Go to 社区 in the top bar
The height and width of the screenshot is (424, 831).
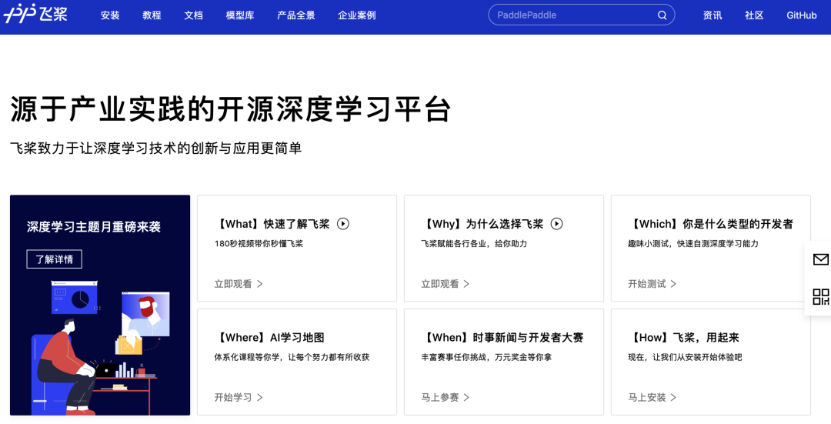pos(754,15)
